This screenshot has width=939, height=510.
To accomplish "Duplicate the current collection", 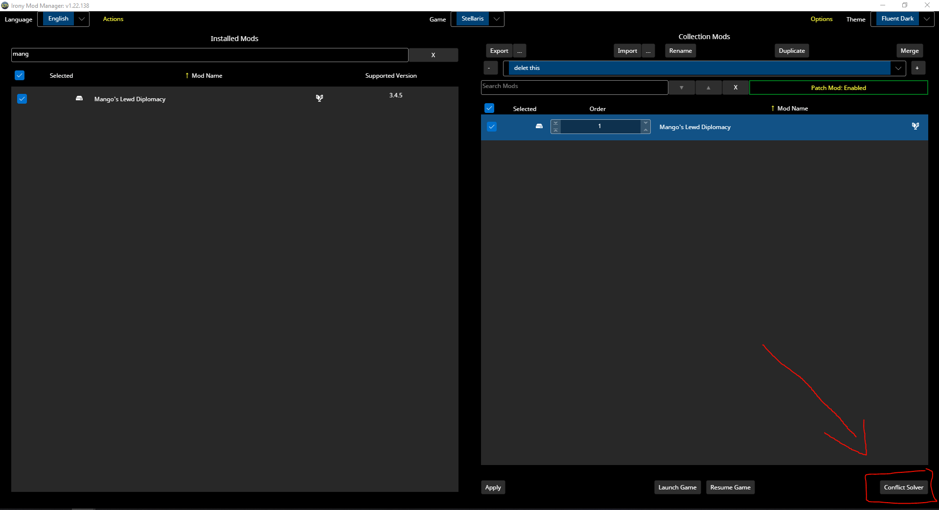I will pos(792,51).
